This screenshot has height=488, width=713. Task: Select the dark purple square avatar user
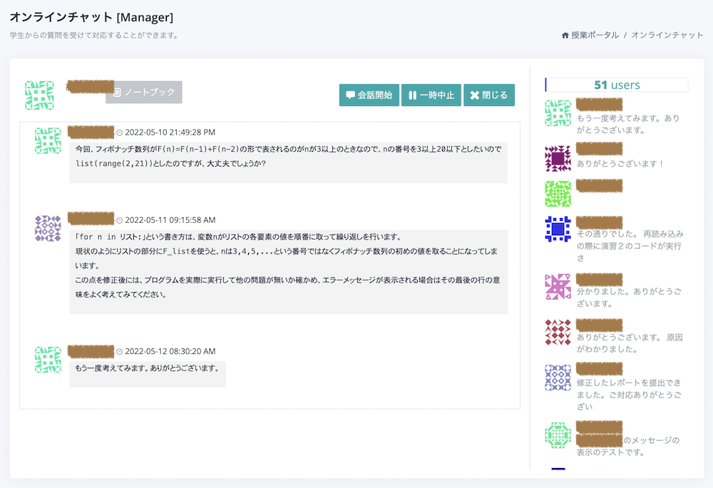tap(558, 158)
